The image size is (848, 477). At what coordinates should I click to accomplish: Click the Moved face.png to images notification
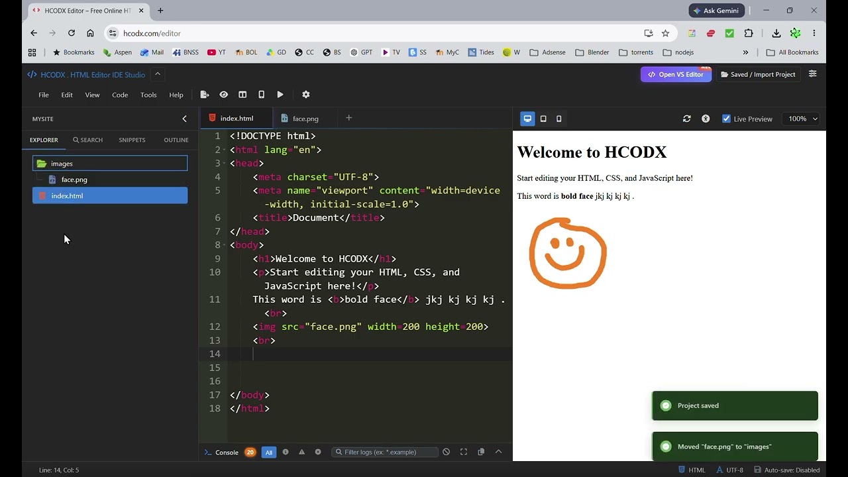[735, 447]
